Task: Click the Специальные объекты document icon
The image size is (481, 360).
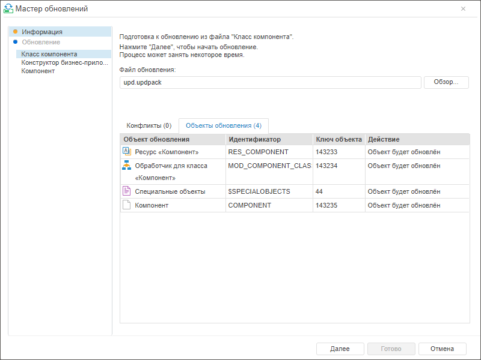Action: [127, 191]
